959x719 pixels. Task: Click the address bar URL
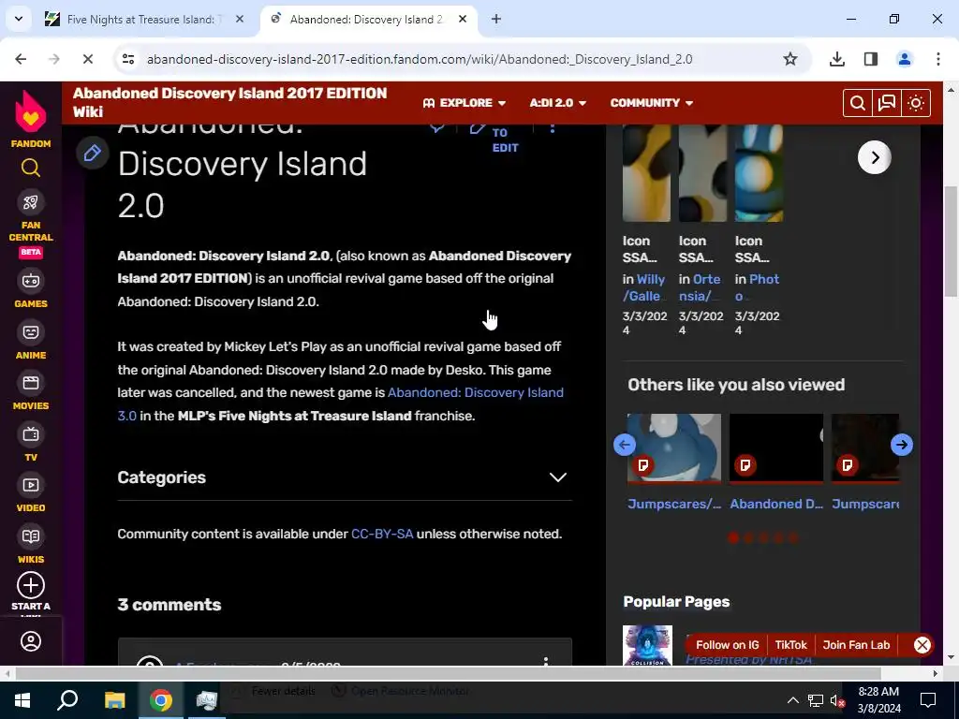[x=420, y=59]
